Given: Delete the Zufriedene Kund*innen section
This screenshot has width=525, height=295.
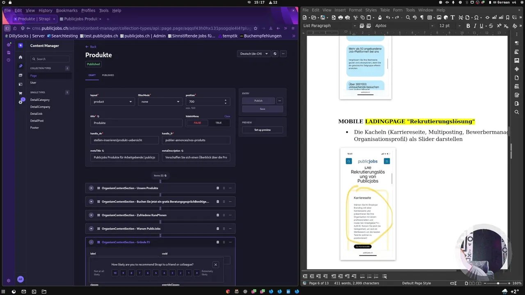Looking at the screenshot, I should tap(218, 215).
